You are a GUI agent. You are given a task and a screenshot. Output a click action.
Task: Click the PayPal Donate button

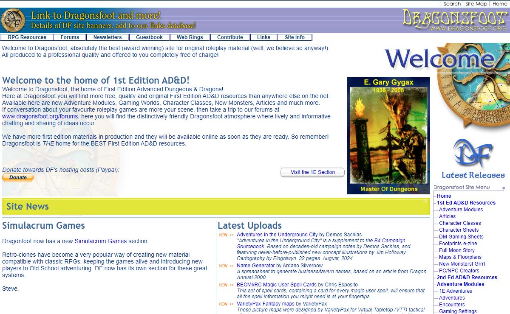[18, 178]
